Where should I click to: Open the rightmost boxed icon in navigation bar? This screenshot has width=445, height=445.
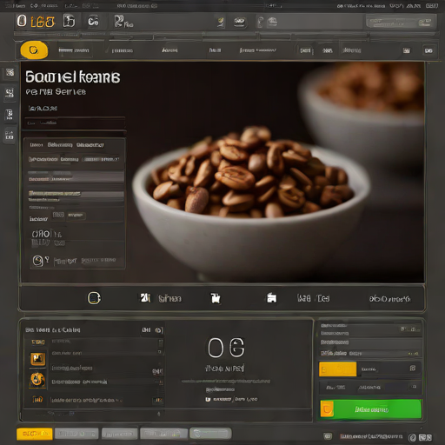point(428,50)
